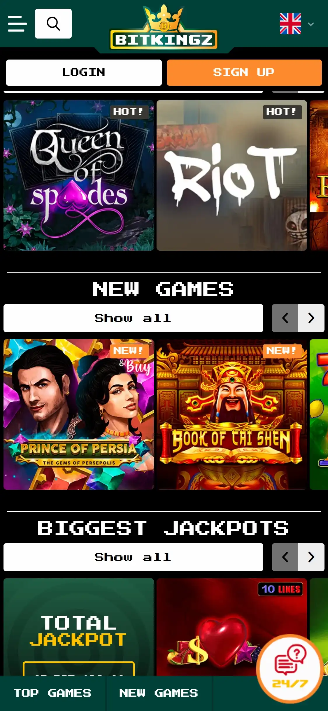Launch Book of Cai Shen game tile
The width and height of the screenshot is (328, 711).
232,414
